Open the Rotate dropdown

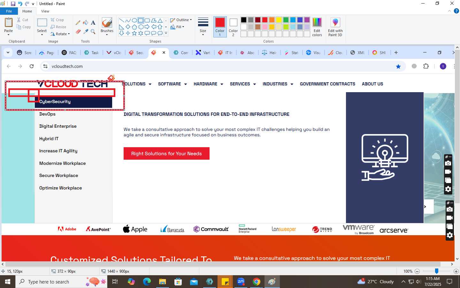(x=60, y=34)
